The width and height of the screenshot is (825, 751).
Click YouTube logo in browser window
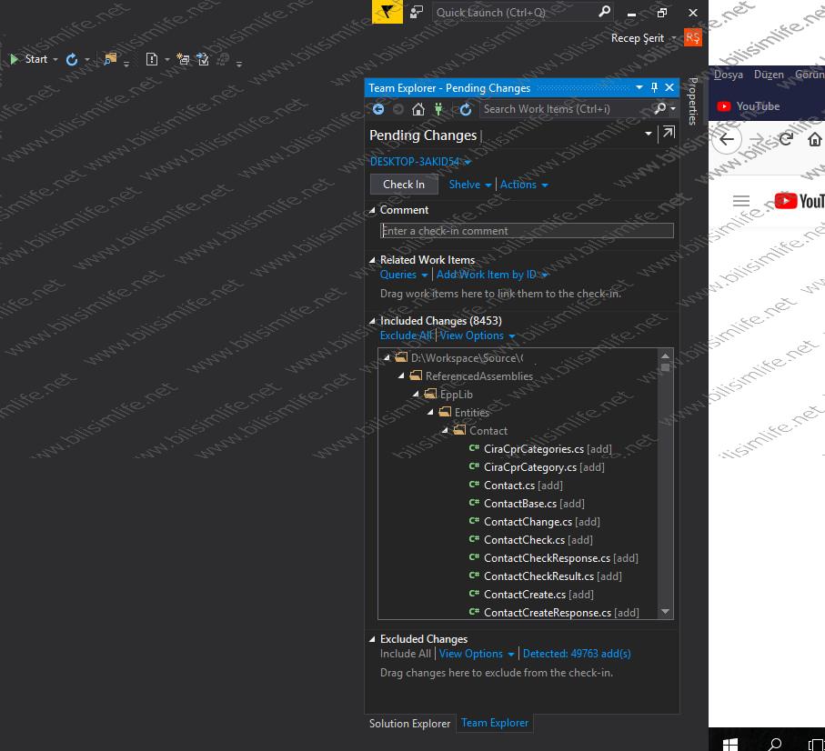(x=799, y=201)
